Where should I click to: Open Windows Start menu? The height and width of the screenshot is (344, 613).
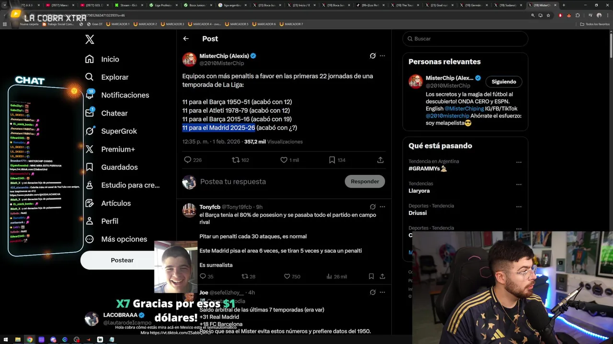[x=7, y=340]
